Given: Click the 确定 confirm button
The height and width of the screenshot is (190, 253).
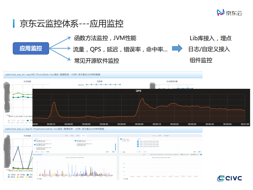Looking at the screenshot, I should [113, 151].
